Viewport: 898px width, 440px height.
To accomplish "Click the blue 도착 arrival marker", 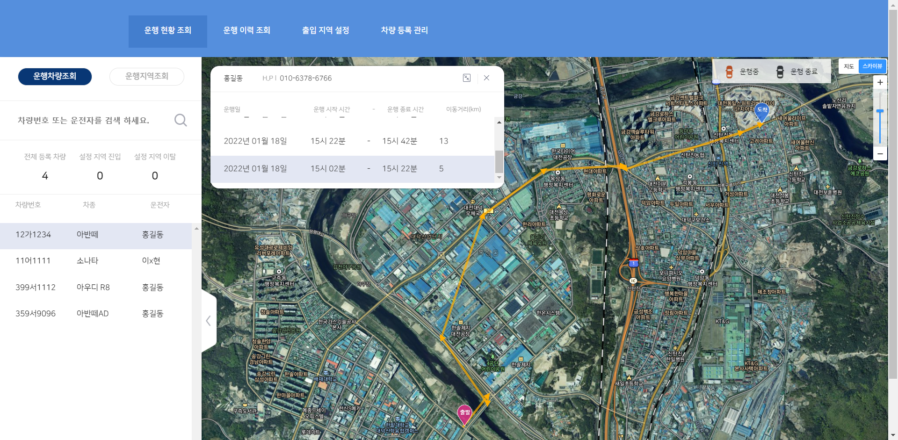I will click(762, 111).
